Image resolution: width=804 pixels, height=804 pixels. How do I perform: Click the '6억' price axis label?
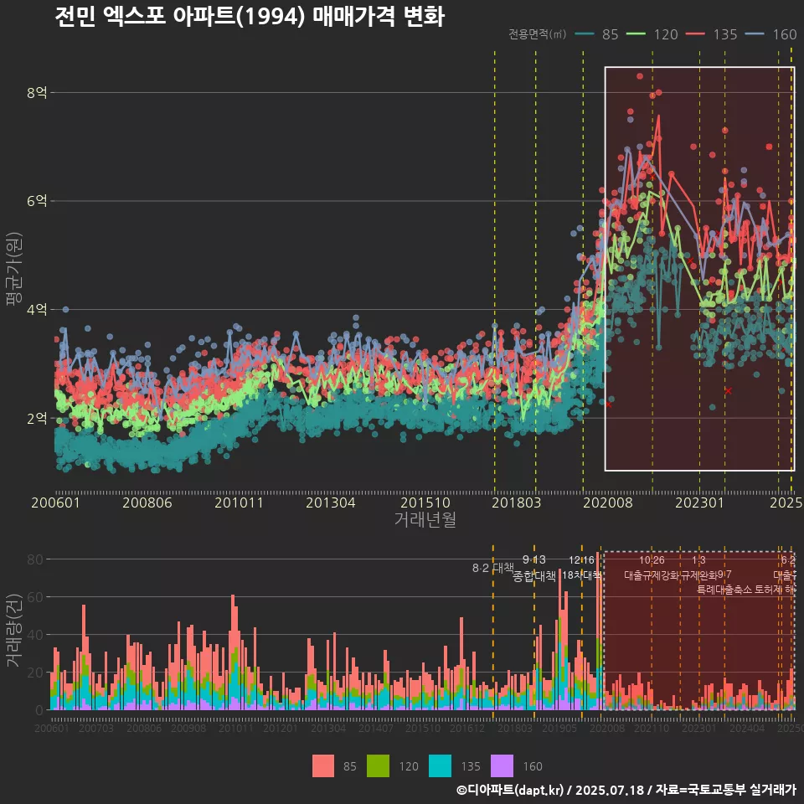37,201
